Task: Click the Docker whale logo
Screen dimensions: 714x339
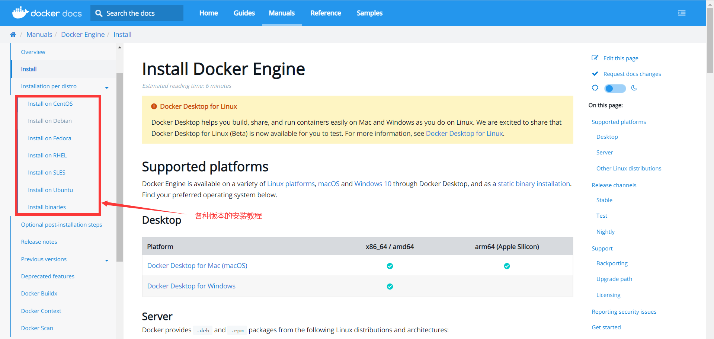Action: [20, 13]
